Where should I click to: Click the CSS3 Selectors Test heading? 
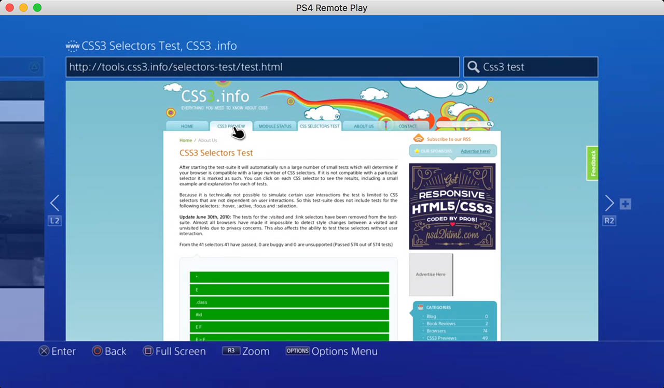click(x=216, y=153)
